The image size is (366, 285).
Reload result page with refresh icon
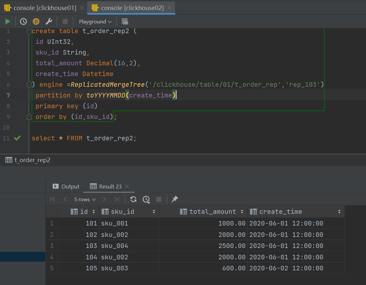[133, 199]
